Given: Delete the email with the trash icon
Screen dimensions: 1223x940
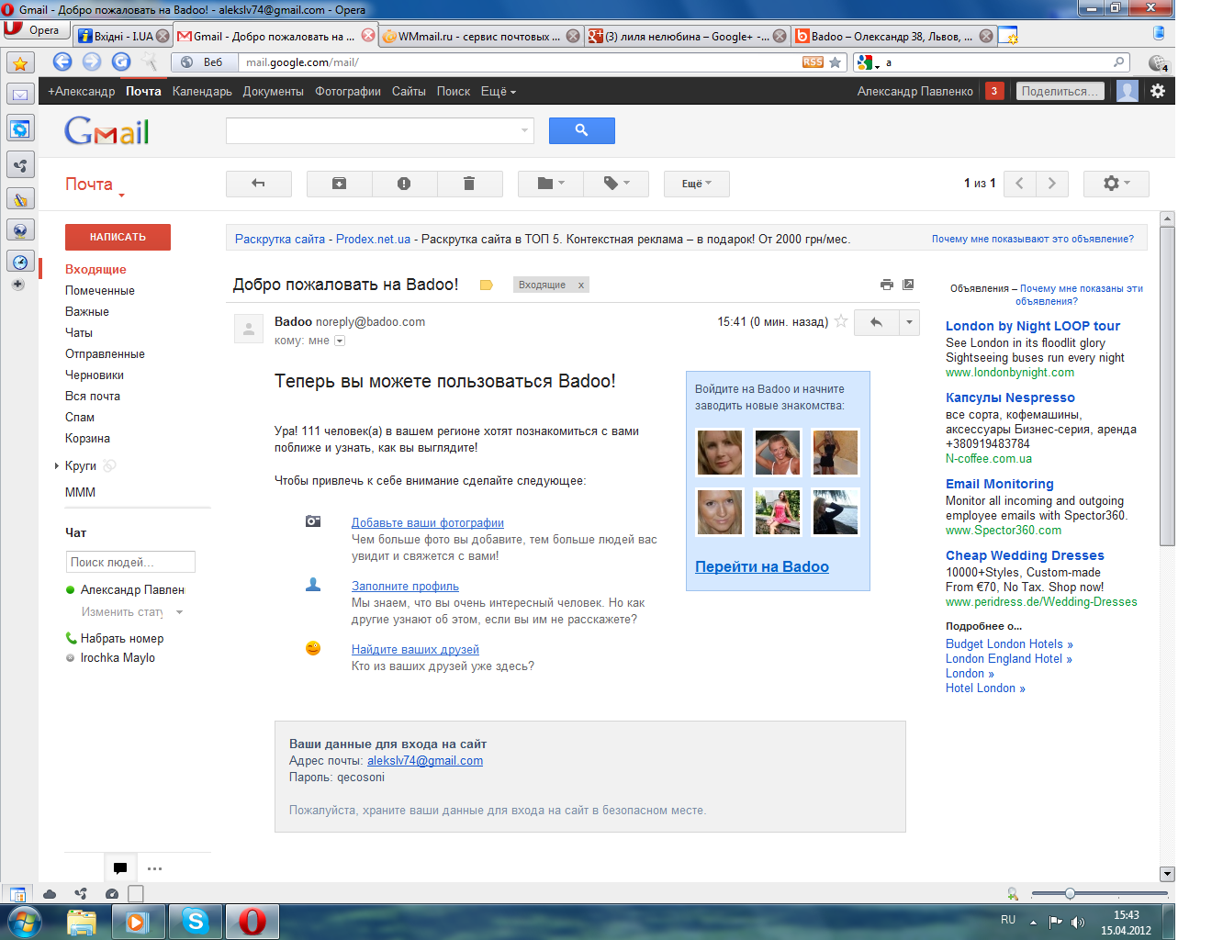Looking at the screenshot, I should tap(469, 184).
